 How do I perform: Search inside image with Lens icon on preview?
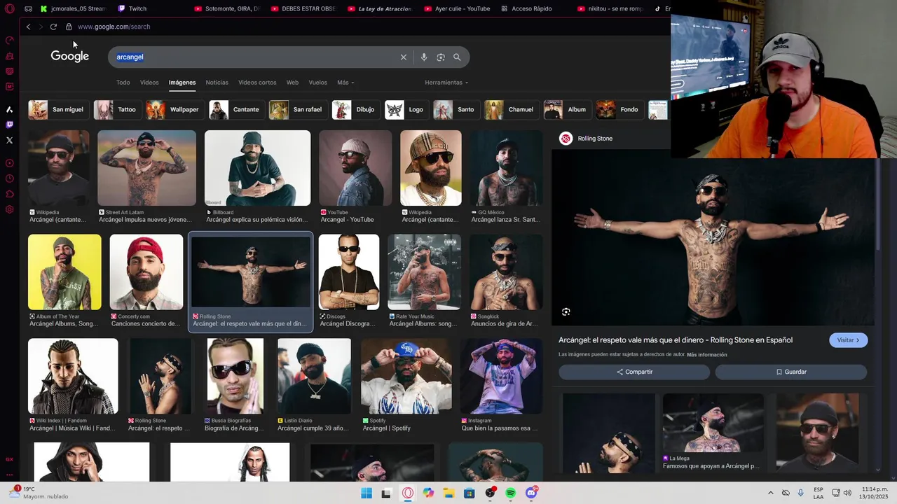click(x=566, y=312)
